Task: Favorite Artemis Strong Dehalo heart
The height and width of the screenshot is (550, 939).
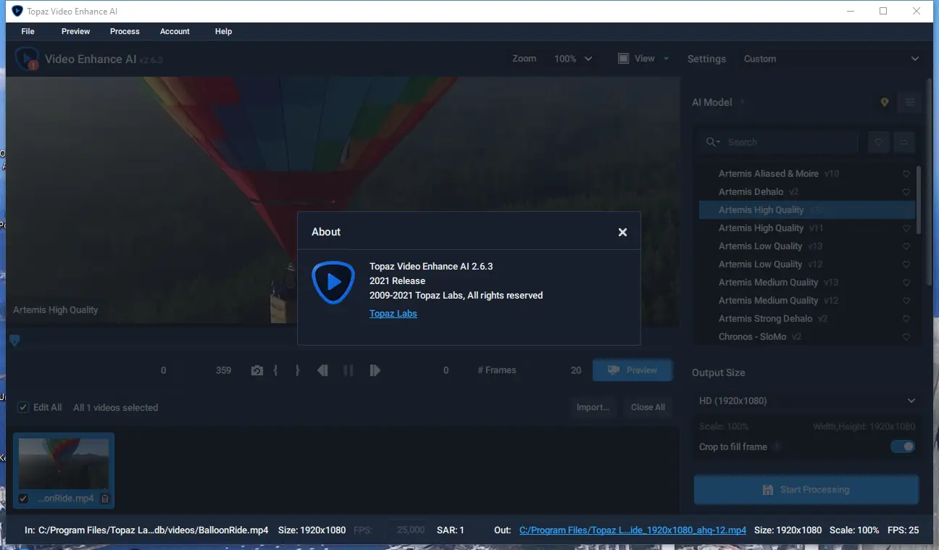Action: [x=906, y=319]
